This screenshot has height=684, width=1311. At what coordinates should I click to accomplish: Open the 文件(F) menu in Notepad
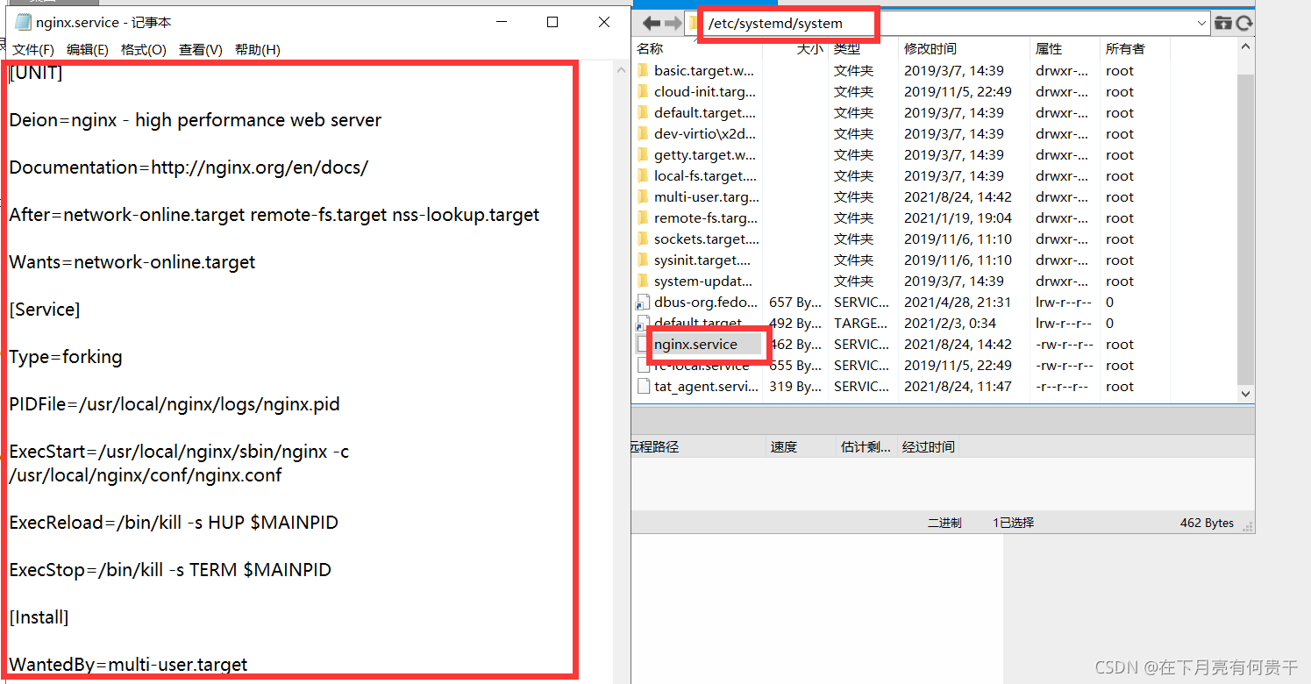click(x=33, y=50)
